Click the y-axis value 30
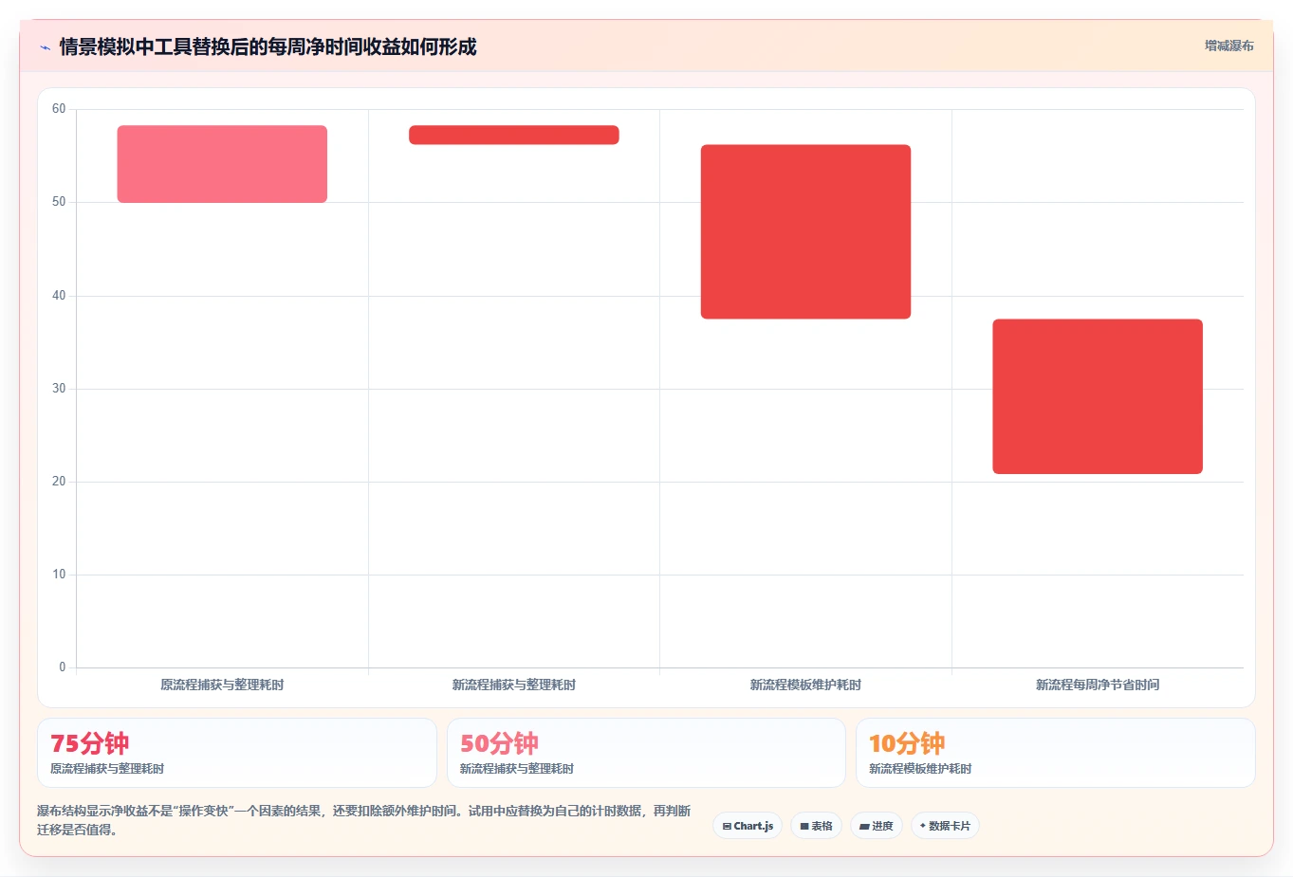 click(x=59, y=389)
